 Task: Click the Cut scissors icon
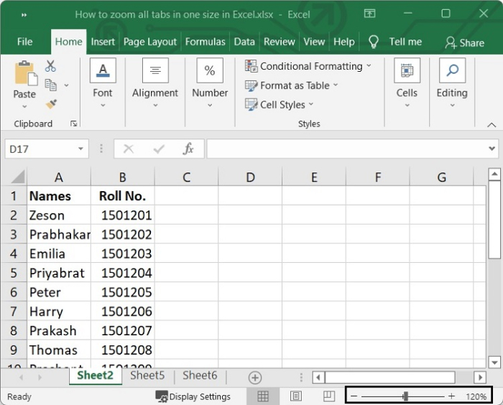coord(50,66)
